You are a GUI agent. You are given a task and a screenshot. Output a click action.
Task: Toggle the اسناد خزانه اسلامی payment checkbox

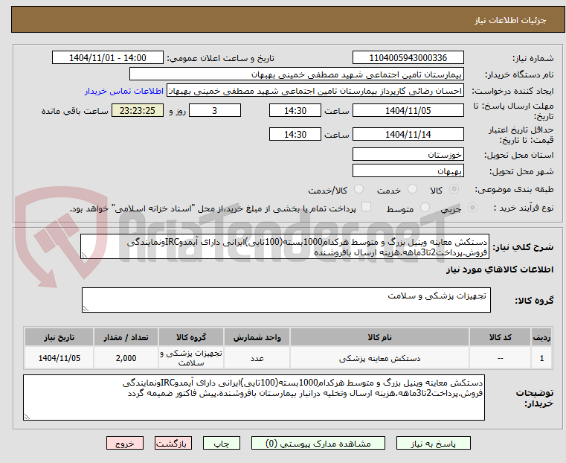[x=367, y=207]
